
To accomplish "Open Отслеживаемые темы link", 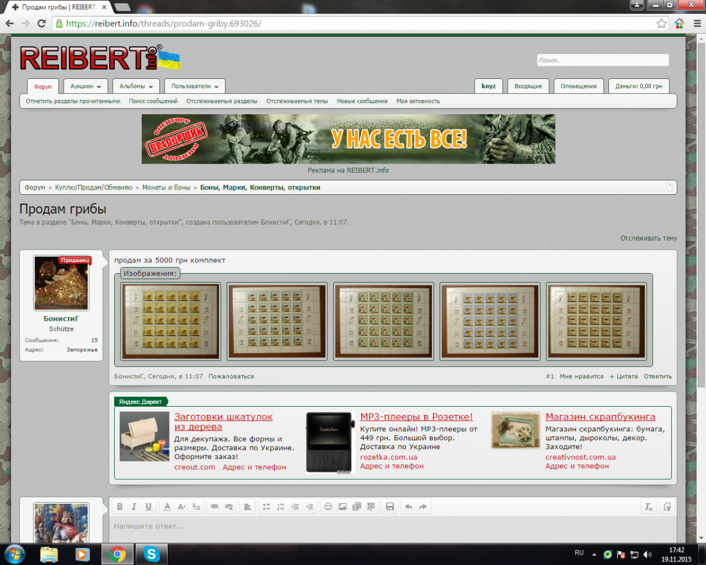I will 297,101.
